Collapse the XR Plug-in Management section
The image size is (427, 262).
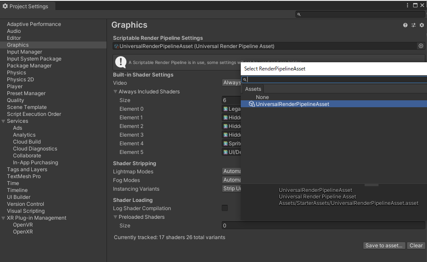[x=3, y=218]
